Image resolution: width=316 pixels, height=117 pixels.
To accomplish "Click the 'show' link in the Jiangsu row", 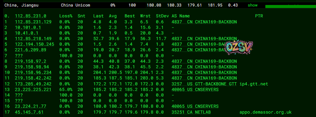I will click(253, 5).
